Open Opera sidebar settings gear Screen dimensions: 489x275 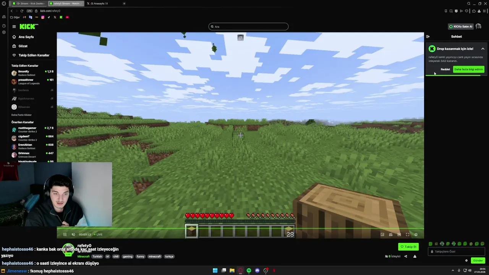pos(4,32)
